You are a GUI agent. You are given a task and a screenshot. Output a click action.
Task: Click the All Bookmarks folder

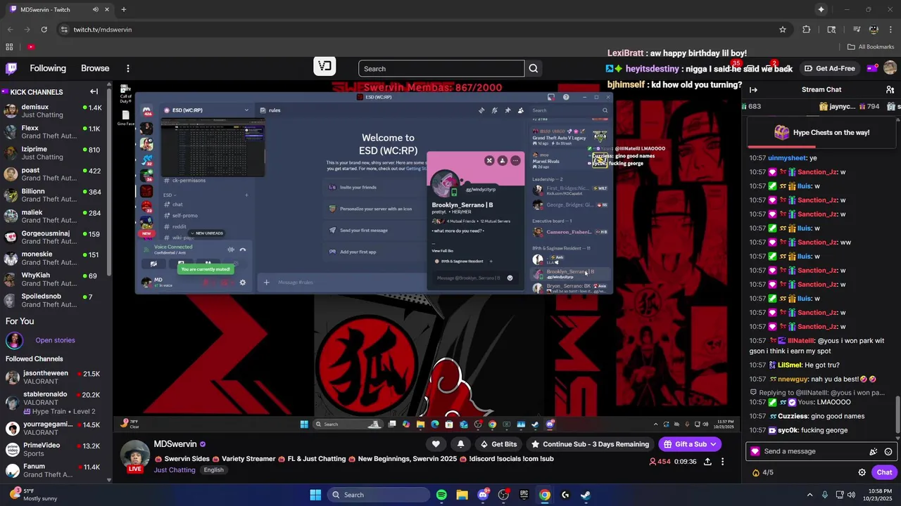[871, 46]
